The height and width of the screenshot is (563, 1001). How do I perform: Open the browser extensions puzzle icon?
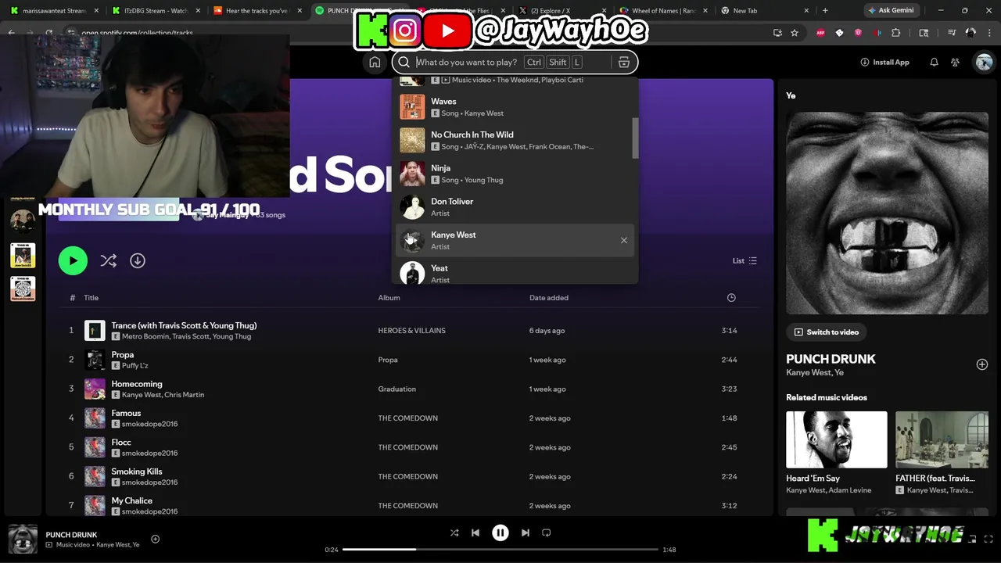point(896,33)
